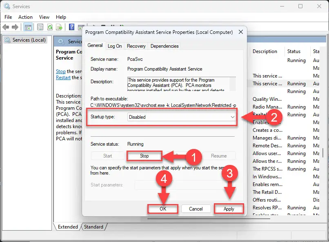Switch to the Log On tab

click(115, 46)
